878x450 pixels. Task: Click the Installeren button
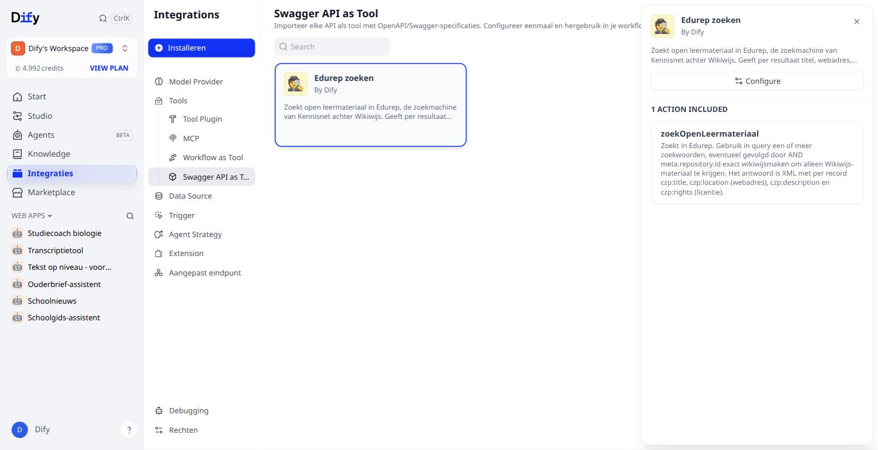point(201,48)
